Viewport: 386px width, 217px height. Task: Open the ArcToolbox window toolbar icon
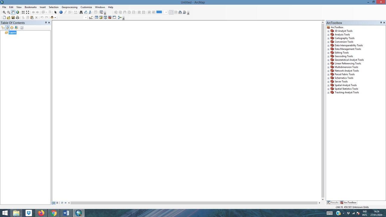110,17
